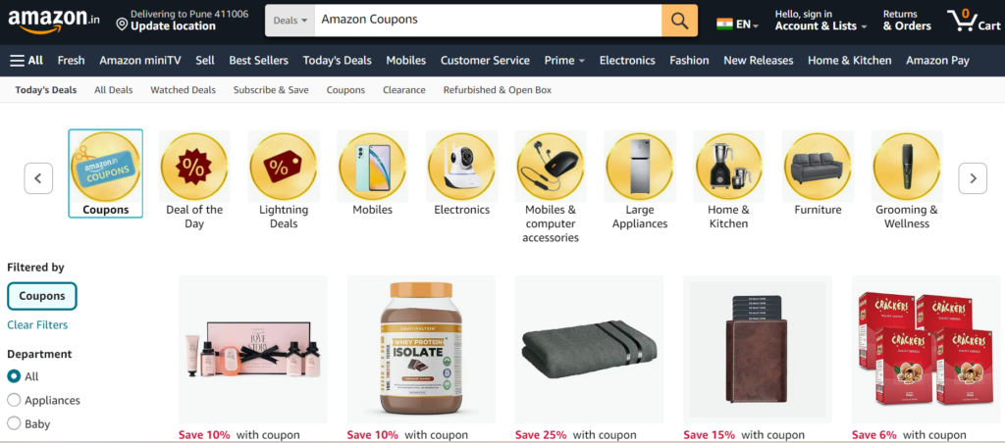Click the Amazon.in logo

(54, 20)
